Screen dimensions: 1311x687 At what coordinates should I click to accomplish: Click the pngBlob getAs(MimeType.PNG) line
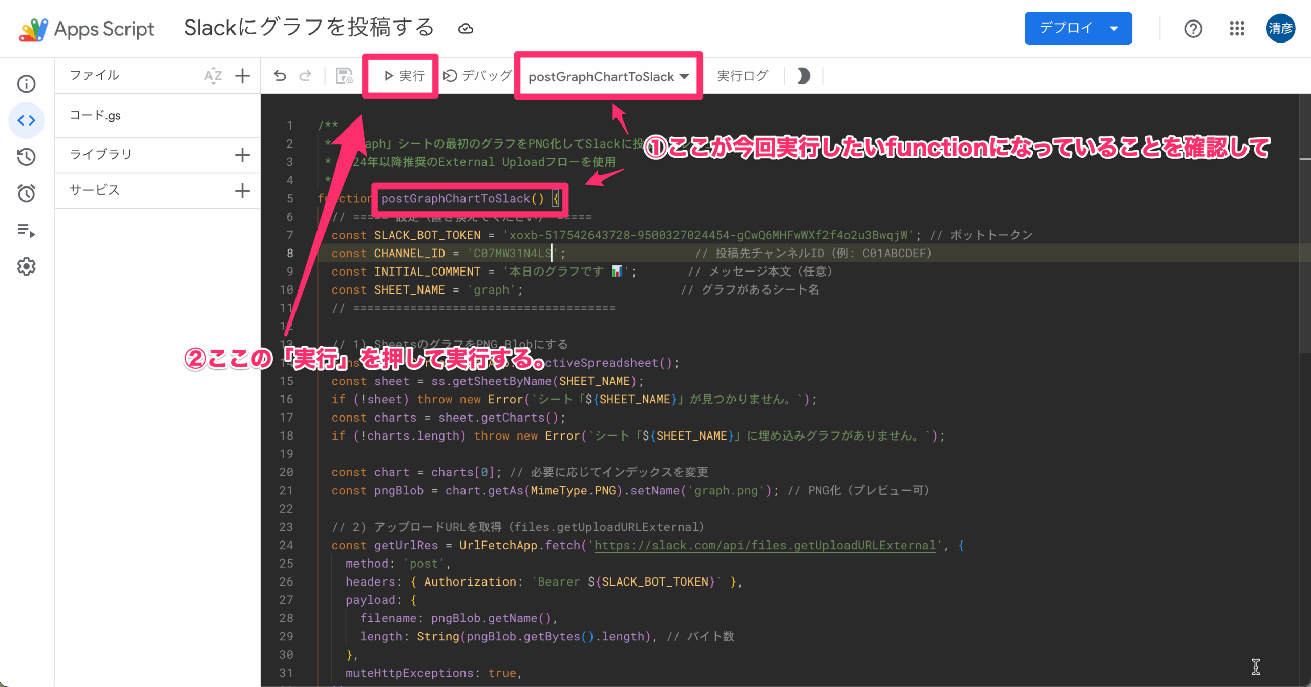630,490
